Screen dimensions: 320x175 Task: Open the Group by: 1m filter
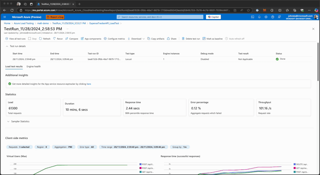[180, 147]
